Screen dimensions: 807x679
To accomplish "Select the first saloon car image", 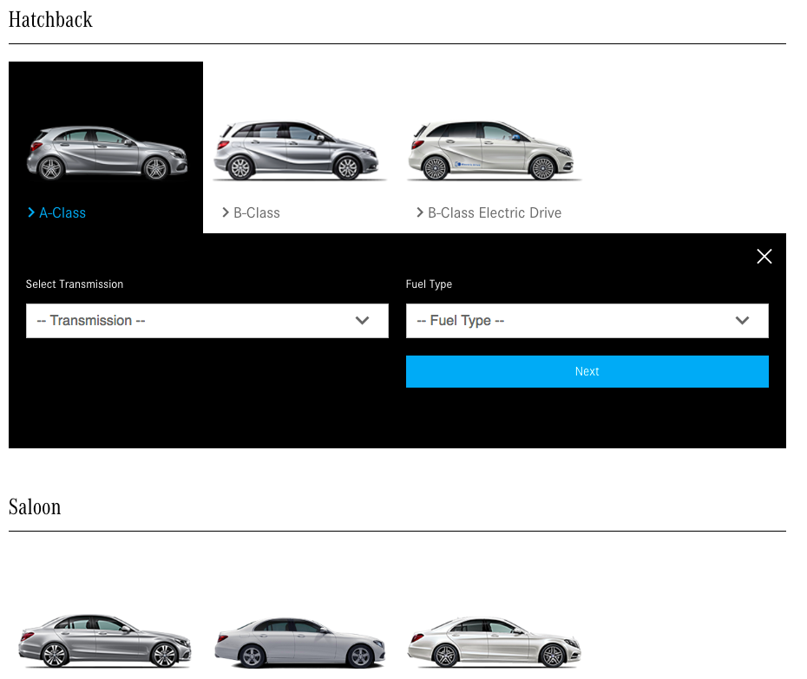I will click(x=104, y=640).
